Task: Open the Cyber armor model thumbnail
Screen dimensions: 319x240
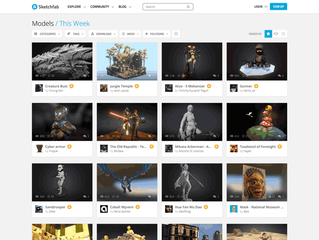Action: pos(62,122)
